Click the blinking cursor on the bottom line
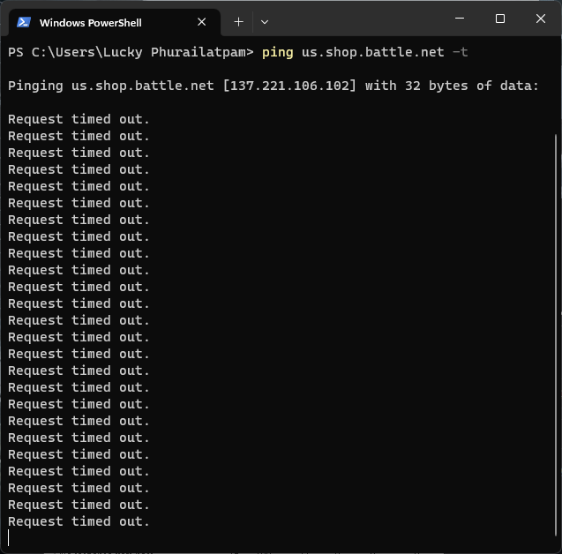This screenshot has height=554, width=562. point(9,538)
